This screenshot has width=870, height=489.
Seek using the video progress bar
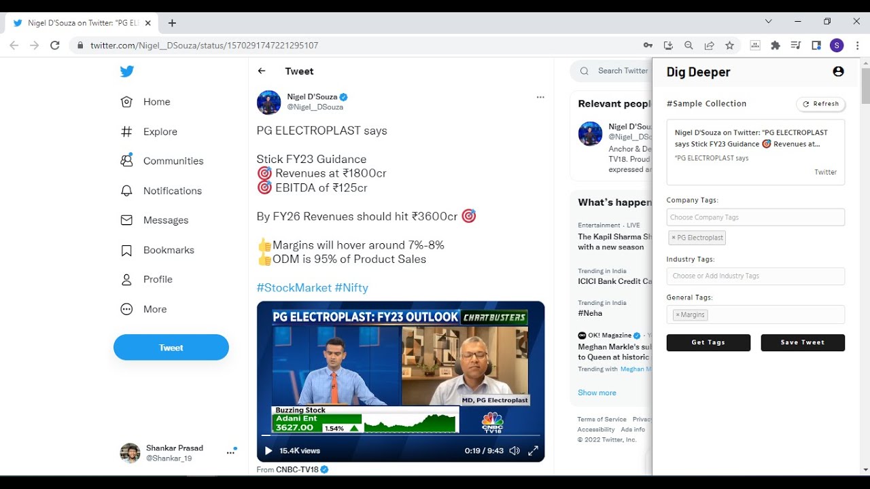tap(401, 435)
